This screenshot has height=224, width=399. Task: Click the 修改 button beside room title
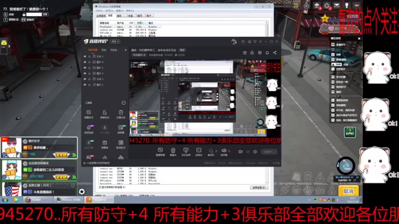(182, 50)
